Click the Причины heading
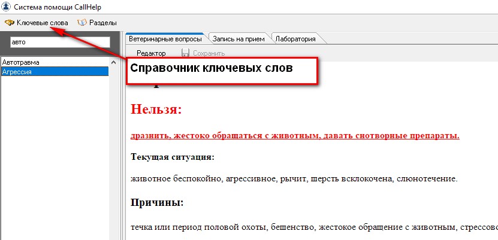The width and height of the screenshot is (498, 240). coord(157,202)
